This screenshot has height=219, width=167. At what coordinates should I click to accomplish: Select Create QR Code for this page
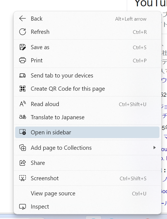(68, 89)
